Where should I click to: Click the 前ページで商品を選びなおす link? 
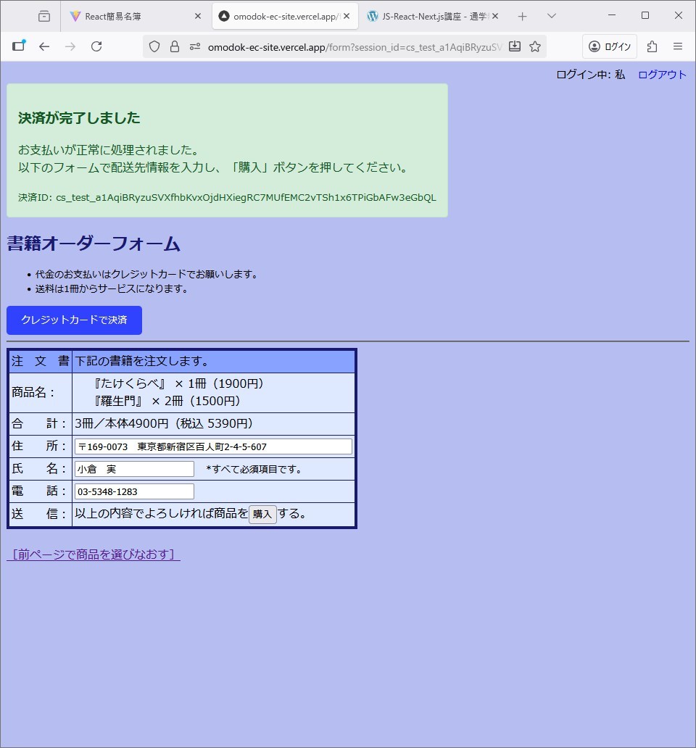coord(94,554)
